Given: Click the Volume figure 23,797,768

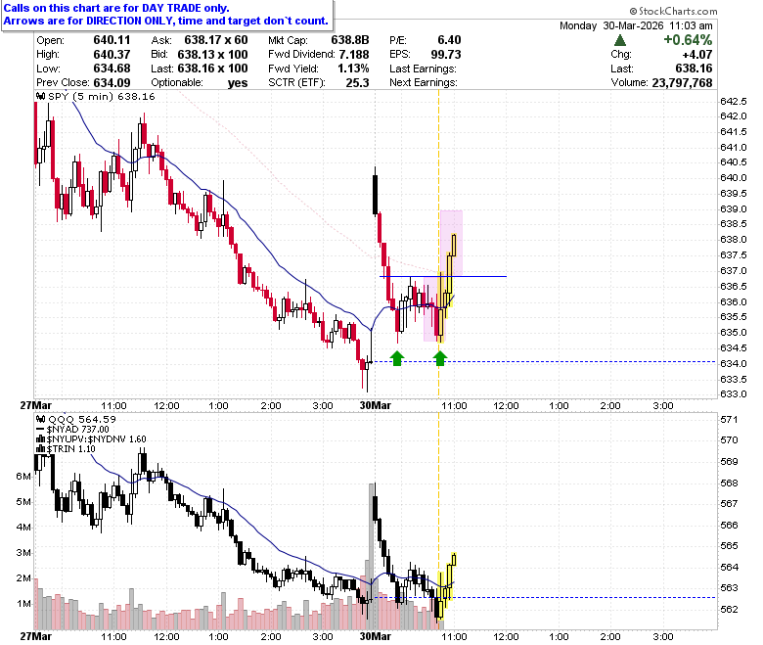Looking at the screenshot, I should coord(682,83).
